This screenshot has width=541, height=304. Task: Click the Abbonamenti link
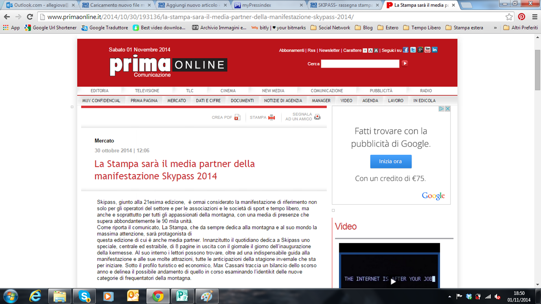291,50
